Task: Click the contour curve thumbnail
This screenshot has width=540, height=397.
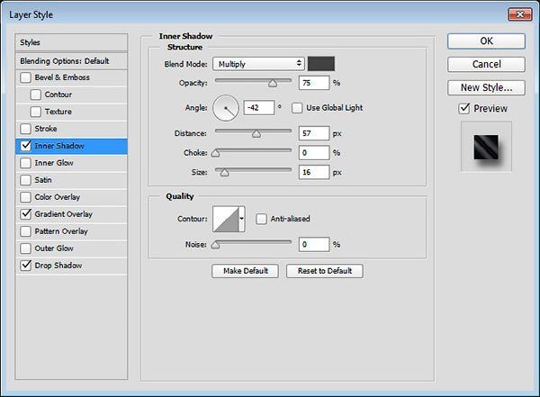Action: [226, 219]
